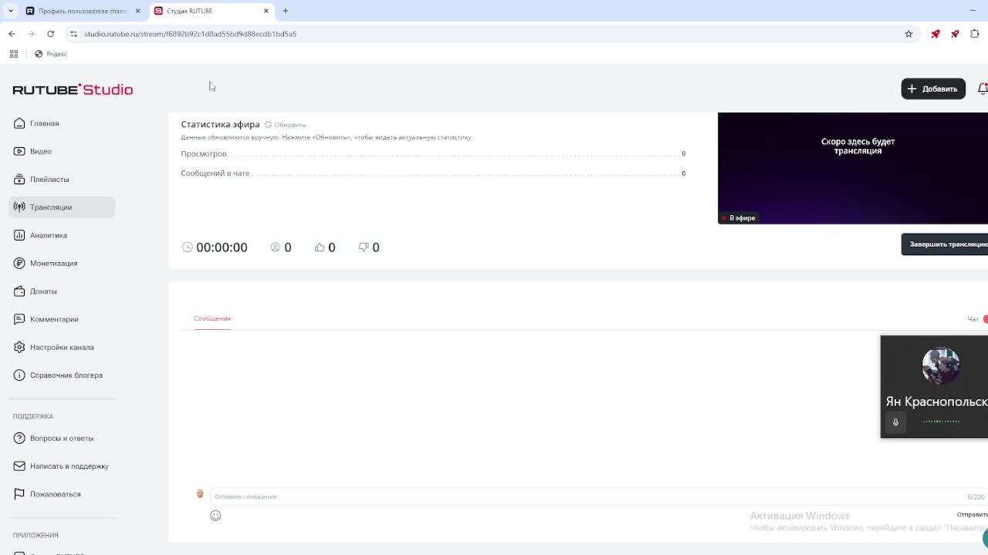Select the Студия RUTUBE browser tab
988x555 pixels.
[x=208, y=11]
